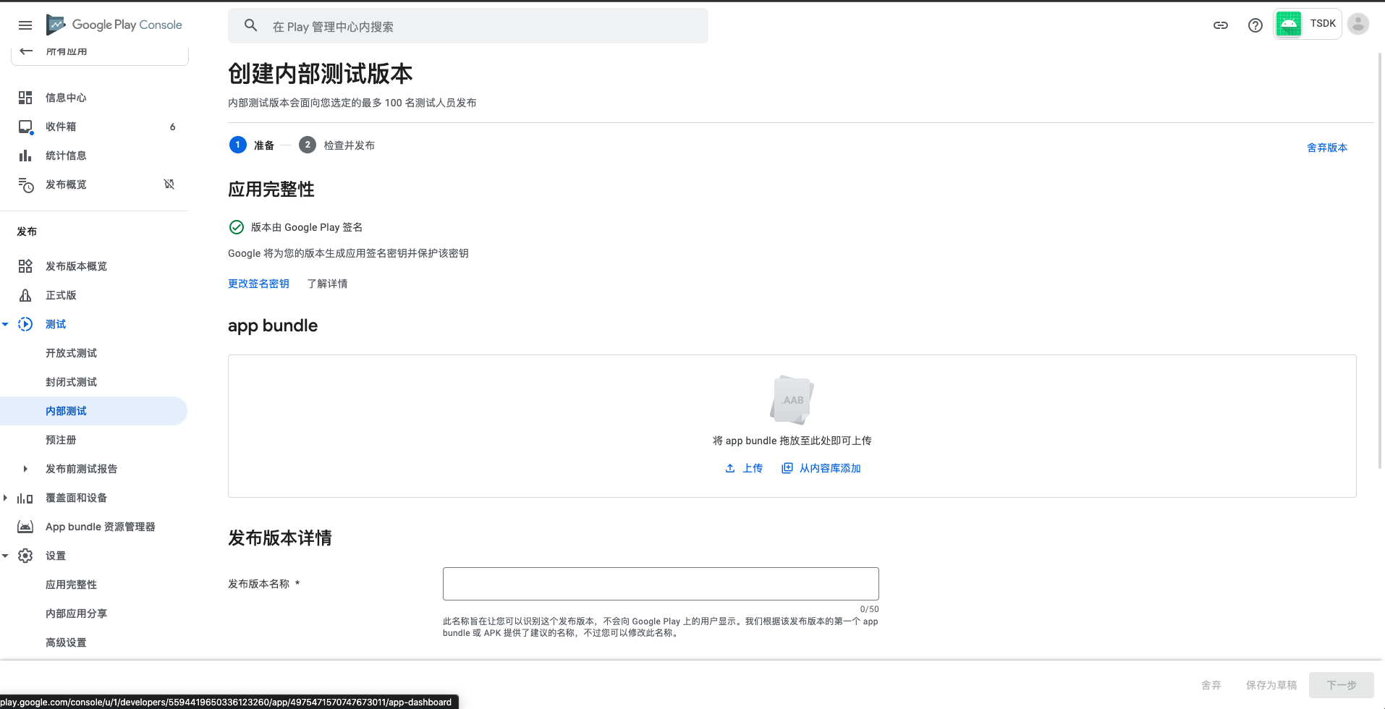Click 了解详情 link
The height and width of the screenshot is (709, 1385).
[327, 284]
